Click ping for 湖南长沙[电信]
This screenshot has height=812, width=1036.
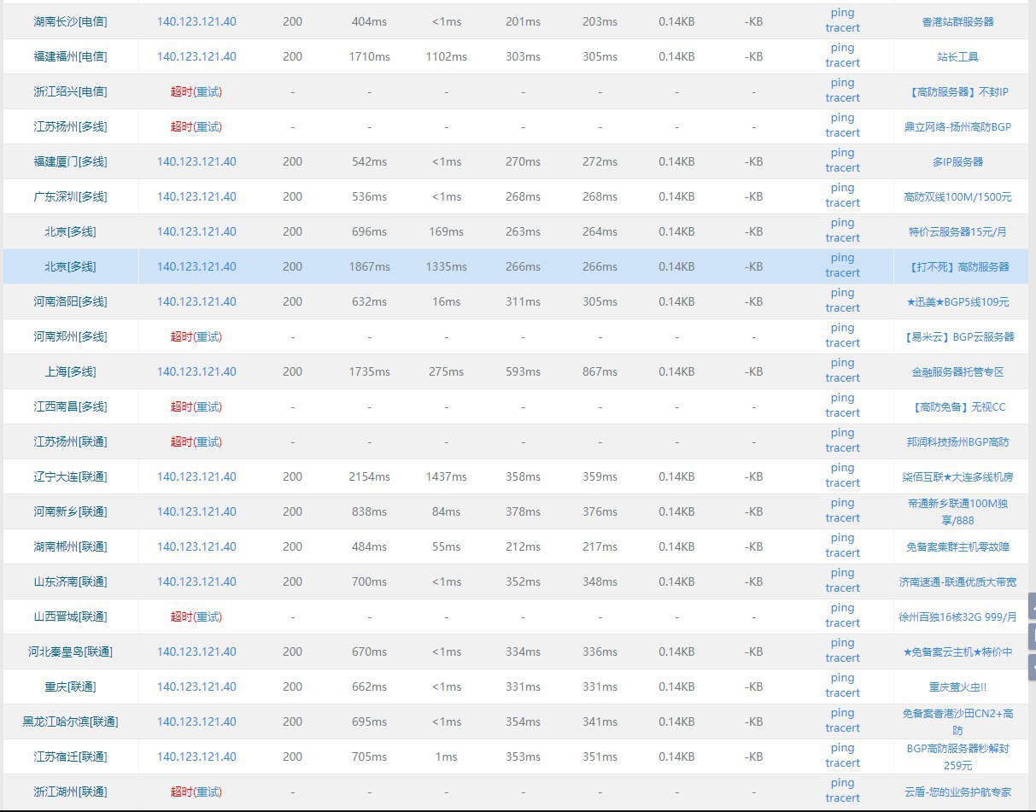[842, 14]
